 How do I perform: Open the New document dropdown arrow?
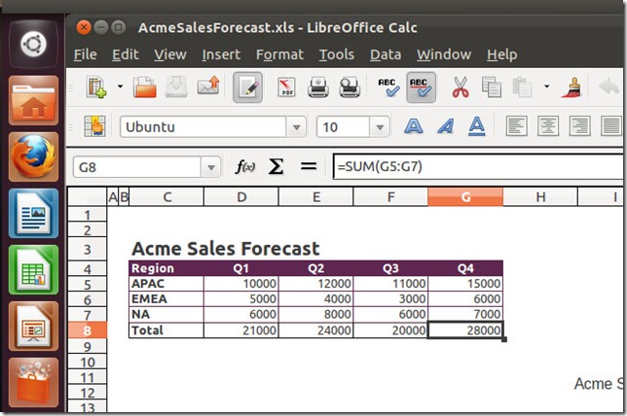120,87
